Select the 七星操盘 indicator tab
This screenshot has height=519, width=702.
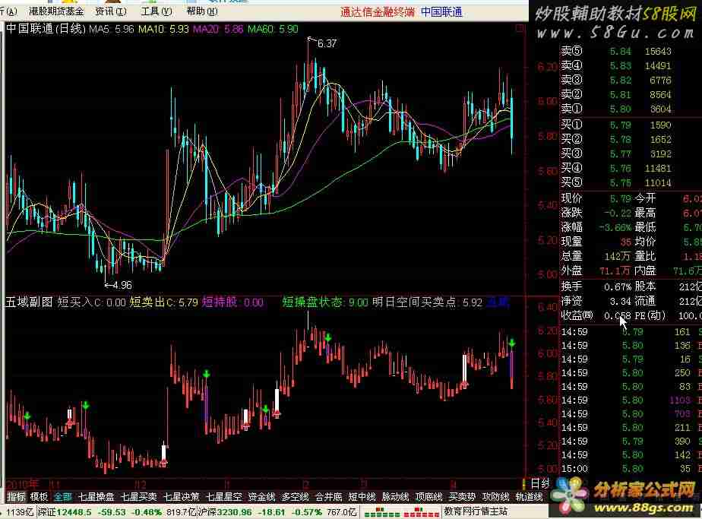[x=96, y=497]
